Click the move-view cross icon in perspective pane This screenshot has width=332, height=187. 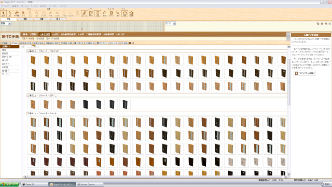pyautogui.click(x=326, y=23)
